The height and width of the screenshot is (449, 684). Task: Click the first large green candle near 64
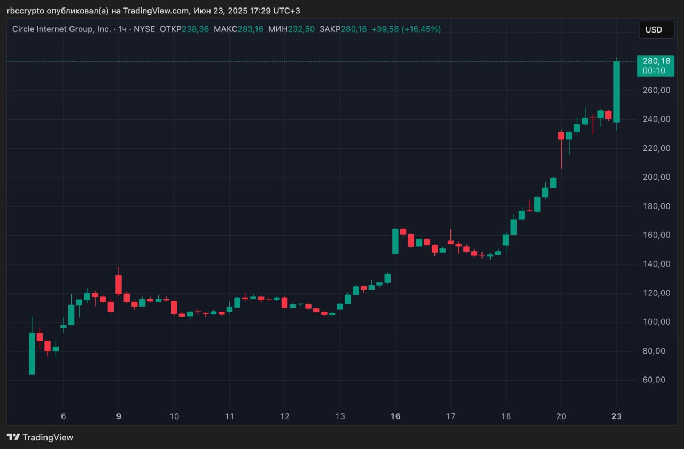[x=32, y=354]
